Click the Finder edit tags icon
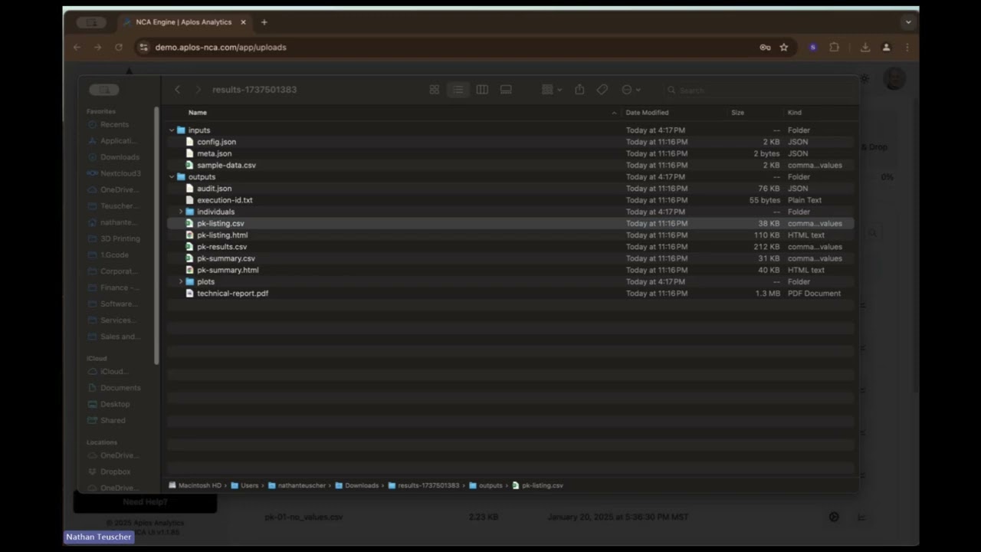Viewport: 981px width, 552px height. tap(602, 90)
